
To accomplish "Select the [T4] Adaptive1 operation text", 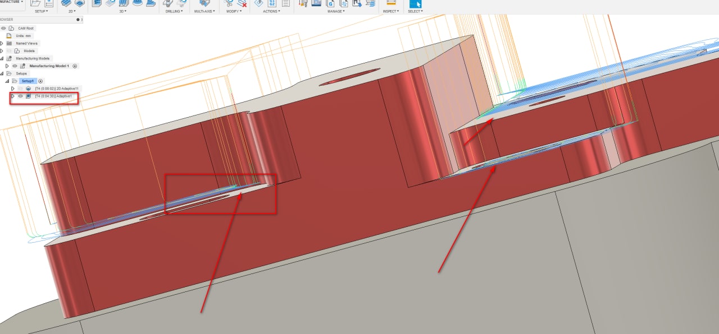I will pyautogui.click(x=53, y=96).
